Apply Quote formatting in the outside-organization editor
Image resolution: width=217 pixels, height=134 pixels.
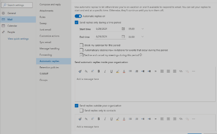(156, 119)
